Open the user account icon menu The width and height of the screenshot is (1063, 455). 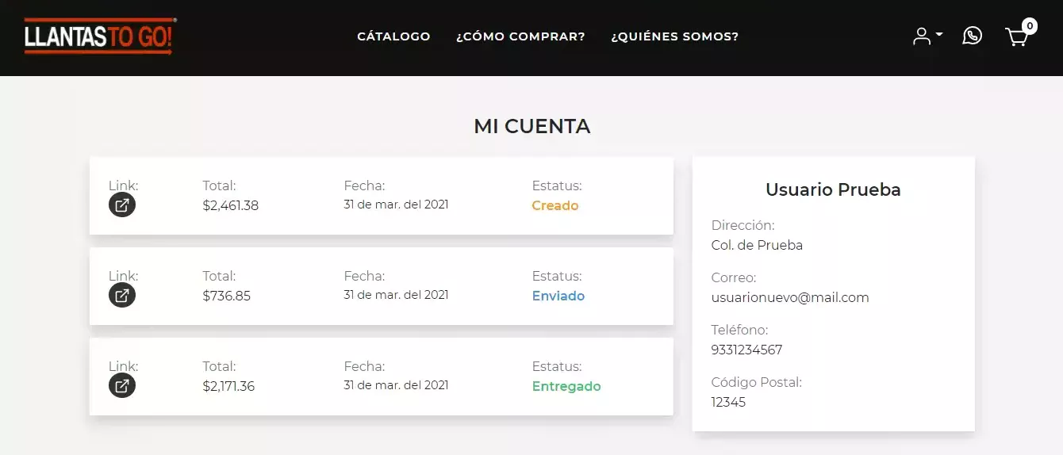click(922, 36)
